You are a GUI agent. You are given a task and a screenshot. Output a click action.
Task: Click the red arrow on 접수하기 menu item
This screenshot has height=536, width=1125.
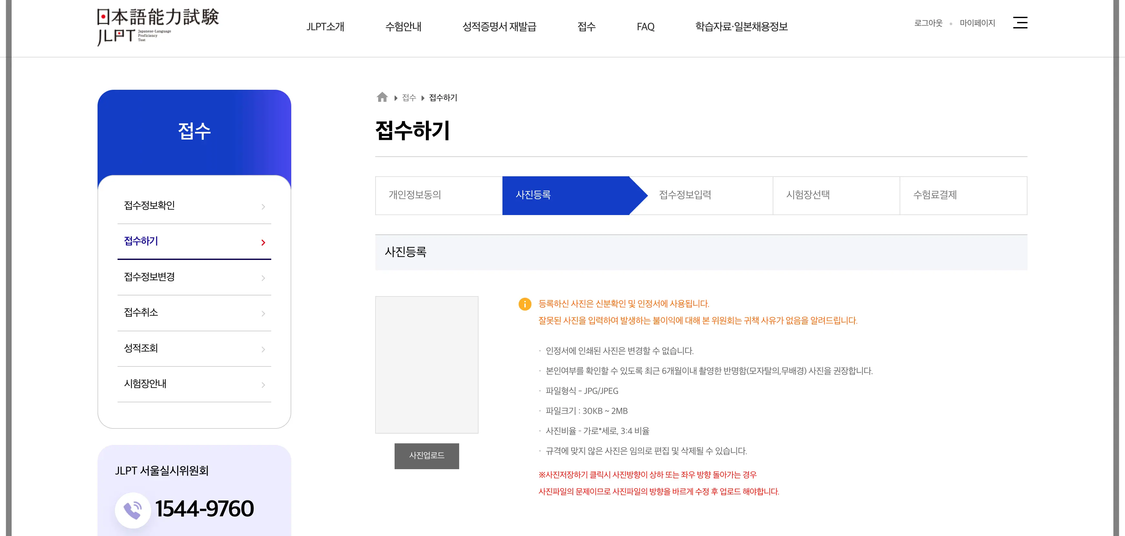263,242
